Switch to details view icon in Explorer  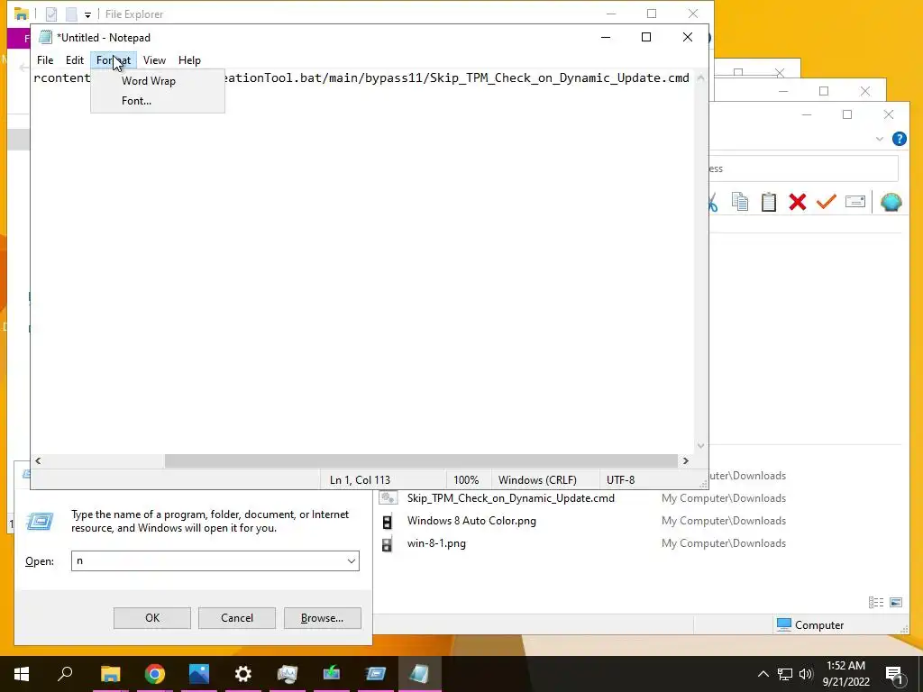pyautogui.click(x=876, y=602)
